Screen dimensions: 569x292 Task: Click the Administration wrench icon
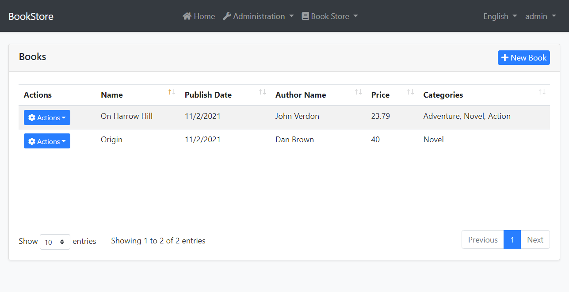[x=227, y=16]
